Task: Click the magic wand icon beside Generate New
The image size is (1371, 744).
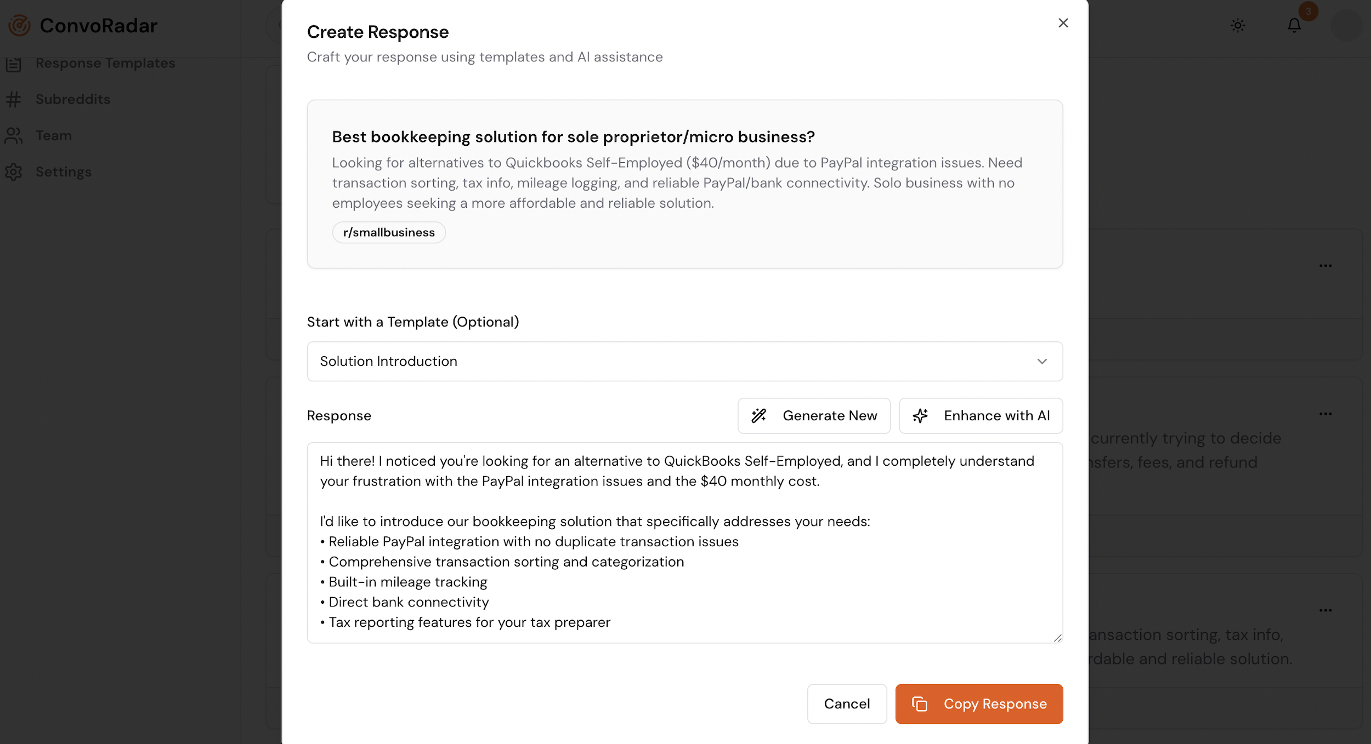Action: pos(759,416)
